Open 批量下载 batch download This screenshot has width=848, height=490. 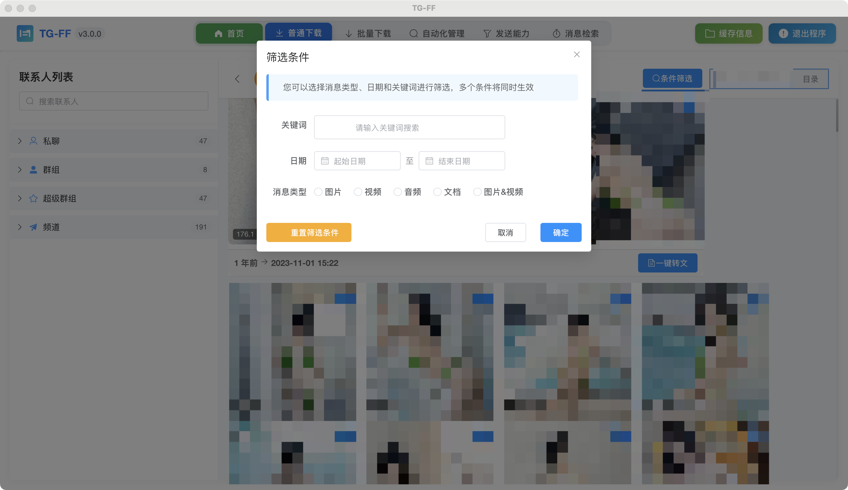[x=368, y=33]
